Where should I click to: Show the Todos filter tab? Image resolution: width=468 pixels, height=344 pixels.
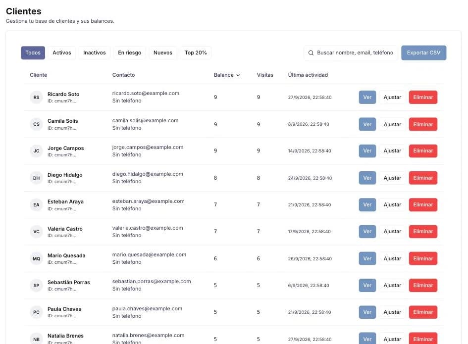(33, 53)
